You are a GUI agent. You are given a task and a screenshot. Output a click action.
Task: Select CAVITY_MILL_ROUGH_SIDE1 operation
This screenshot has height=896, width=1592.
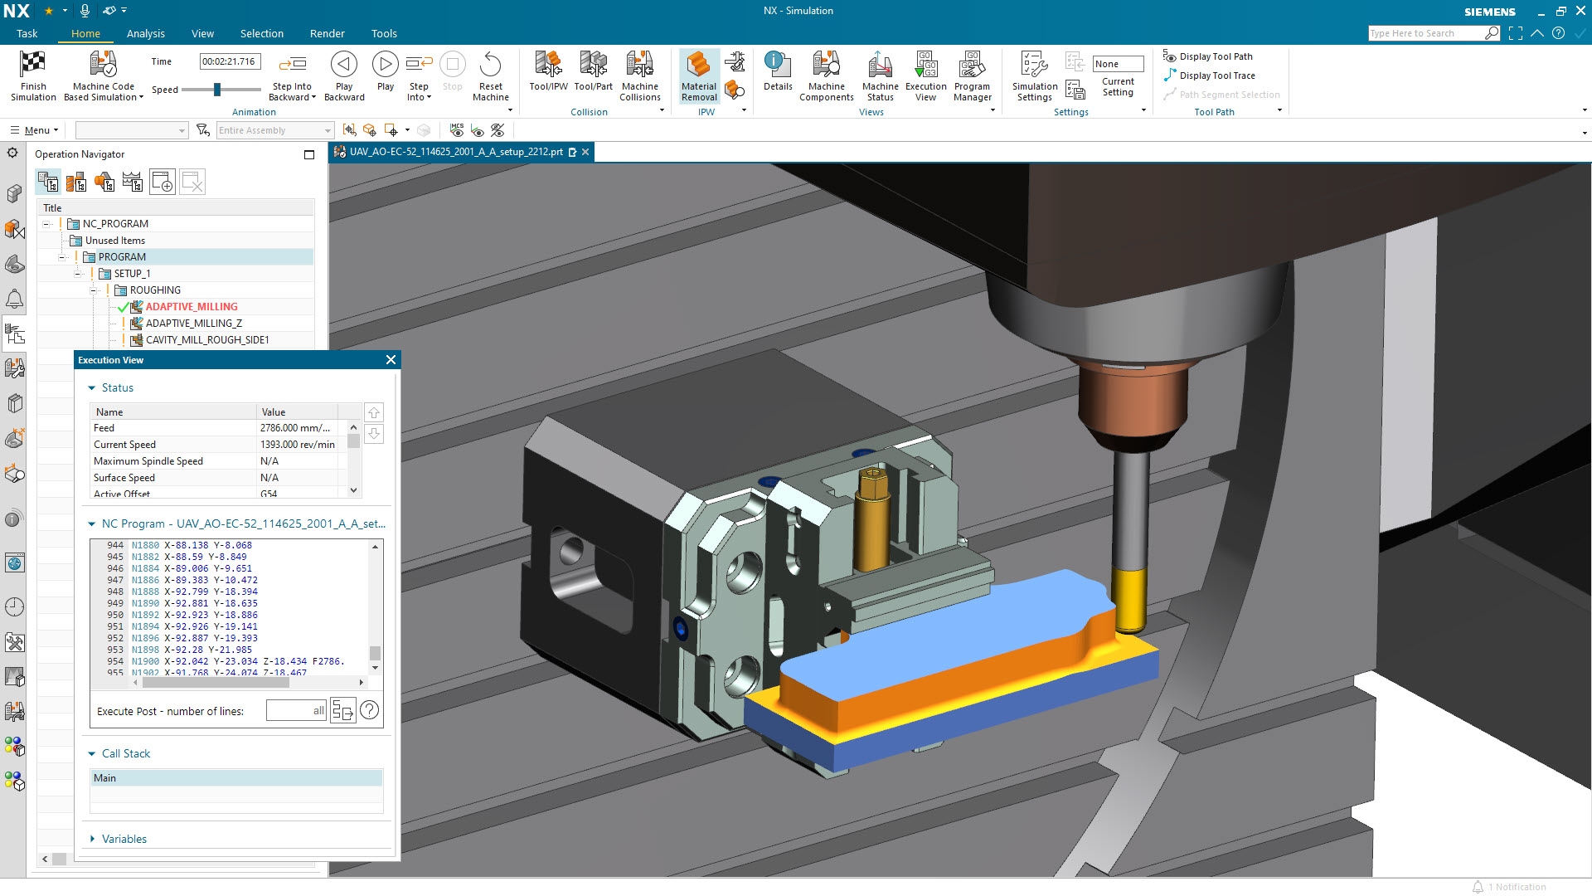tap(207, 340)
